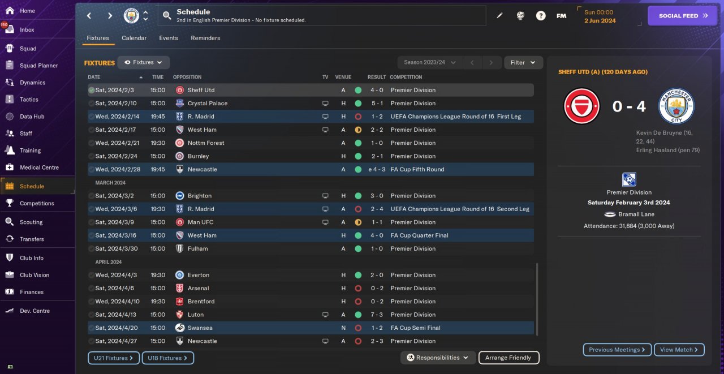Toggle reminder check for Brighton fixture
The image size is (724, 374).
[92, 196]
